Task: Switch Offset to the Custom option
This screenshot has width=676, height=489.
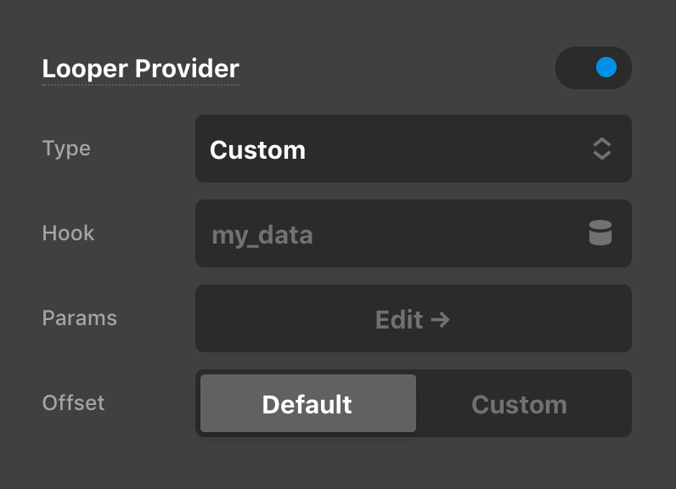Action: [519, 404]
